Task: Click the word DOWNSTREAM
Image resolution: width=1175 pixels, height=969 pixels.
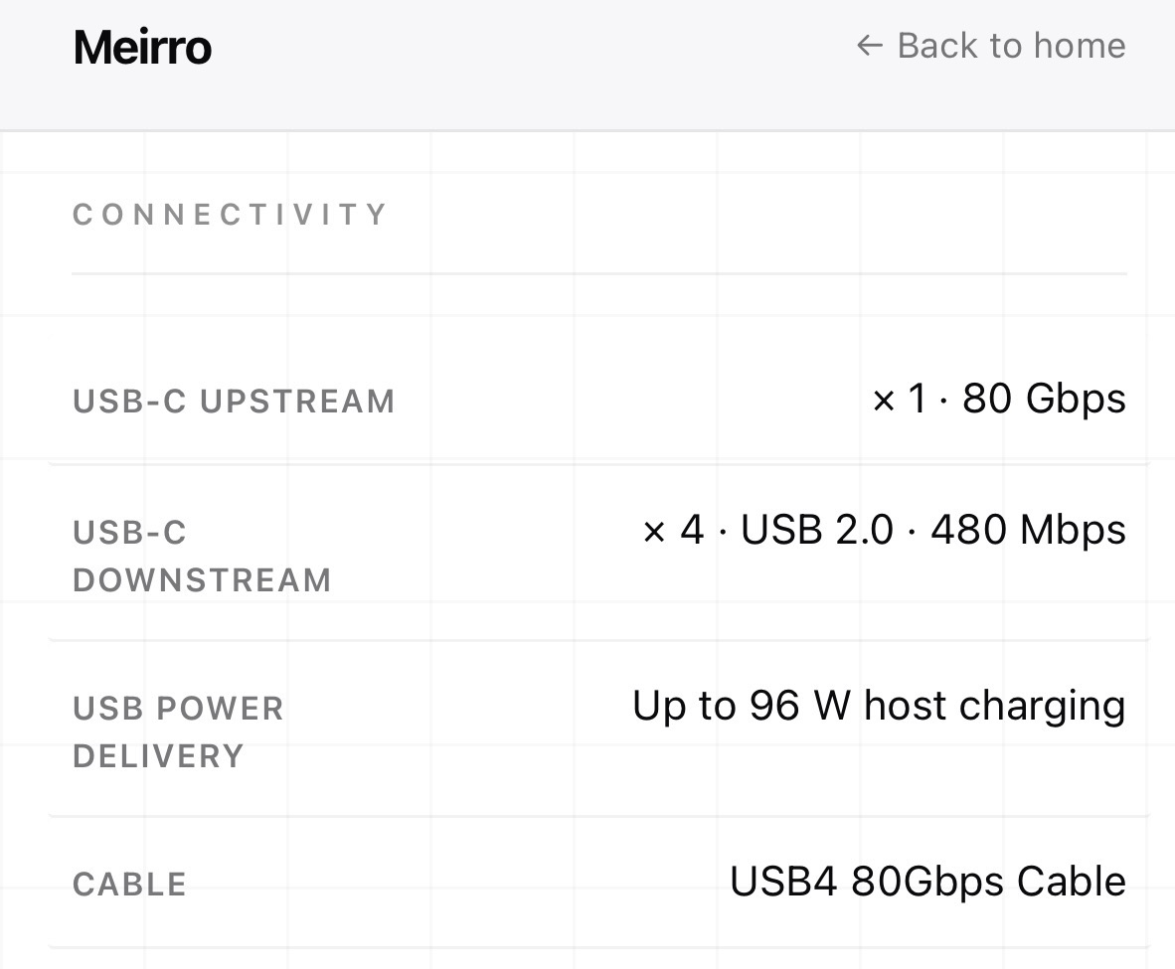Action: (203, 580)
